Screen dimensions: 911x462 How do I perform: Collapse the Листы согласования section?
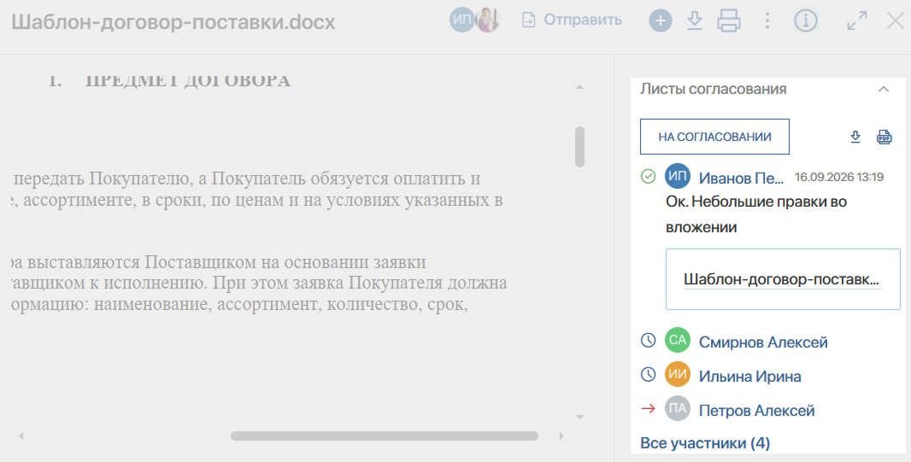point(883,90)
